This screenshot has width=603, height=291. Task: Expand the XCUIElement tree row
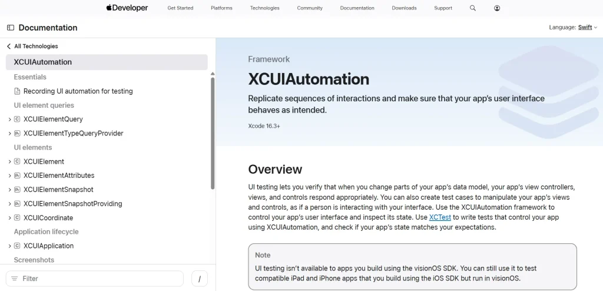tap(9, 161)
